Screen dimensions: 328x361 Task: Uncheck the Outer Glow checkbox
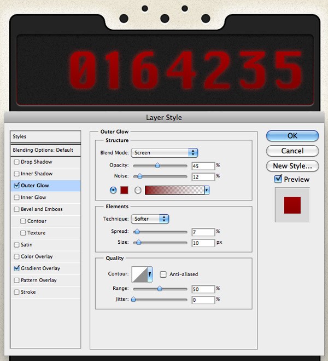pos(16,185)
